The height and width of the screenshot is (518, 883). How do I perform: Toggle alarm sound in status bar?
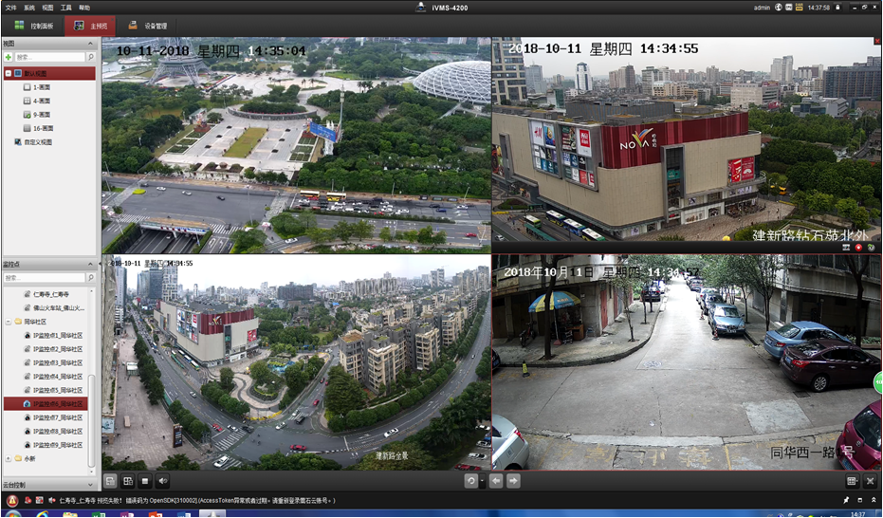click(52, 500)
